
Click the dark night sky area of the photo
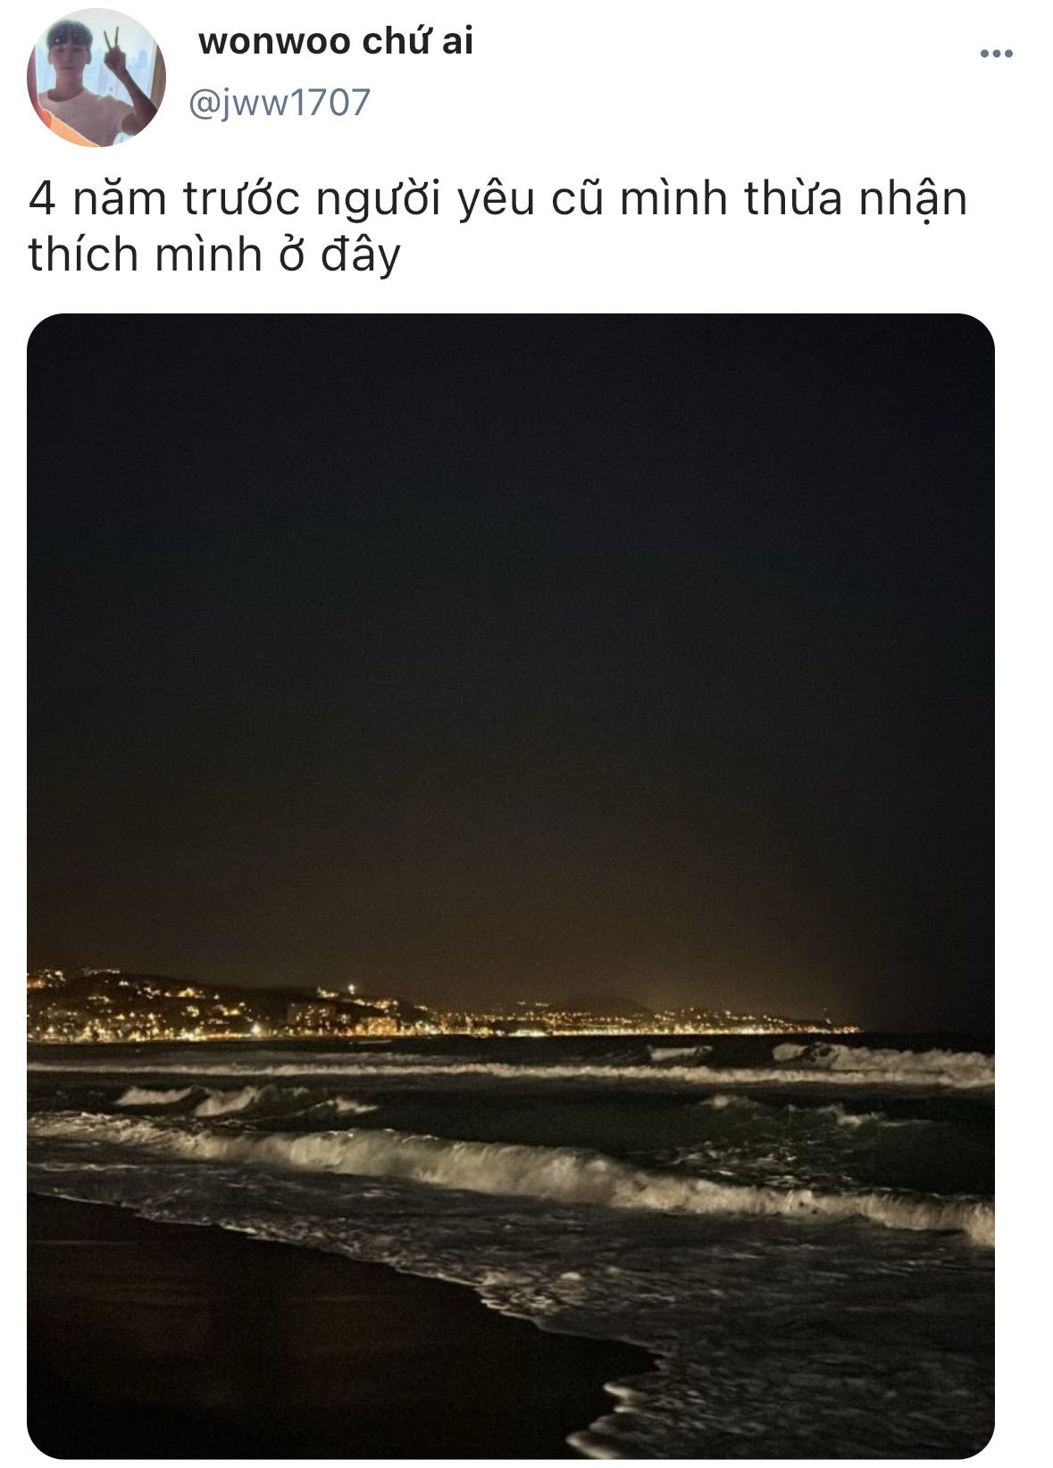tap(511, 625)
